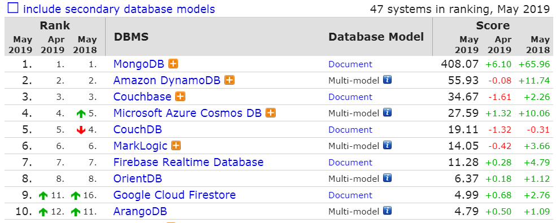This screenshot has width=556, height=223.
Task: Click the info icon in the OrientDB row
Action: click(387, 178)
